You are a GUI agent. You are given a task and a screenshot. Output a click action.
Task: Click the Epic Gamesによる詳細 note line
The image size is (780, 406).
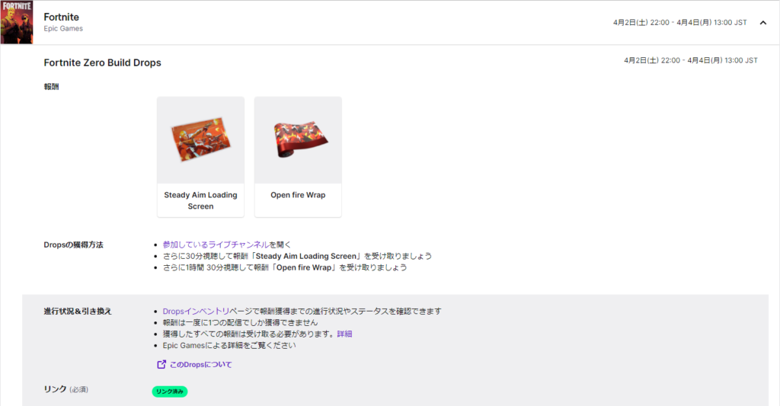(229, 345)
